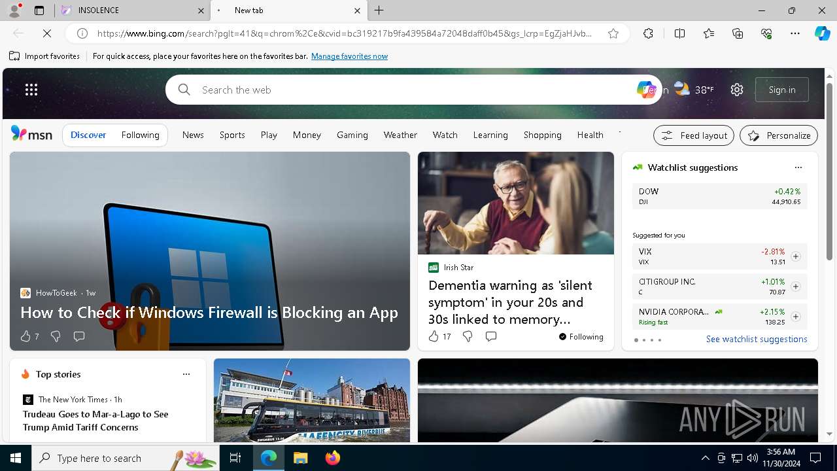Go to MSN logo home

[31, 134]
